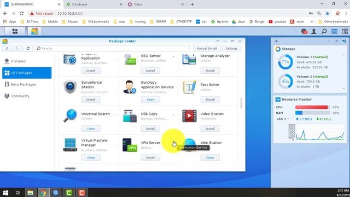Viewport: 350px width, 197px height.
Task: Open the DSM user options icon
Action: (314, 32)
